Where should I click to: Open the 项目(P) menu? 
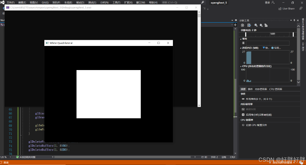point(56,3)
